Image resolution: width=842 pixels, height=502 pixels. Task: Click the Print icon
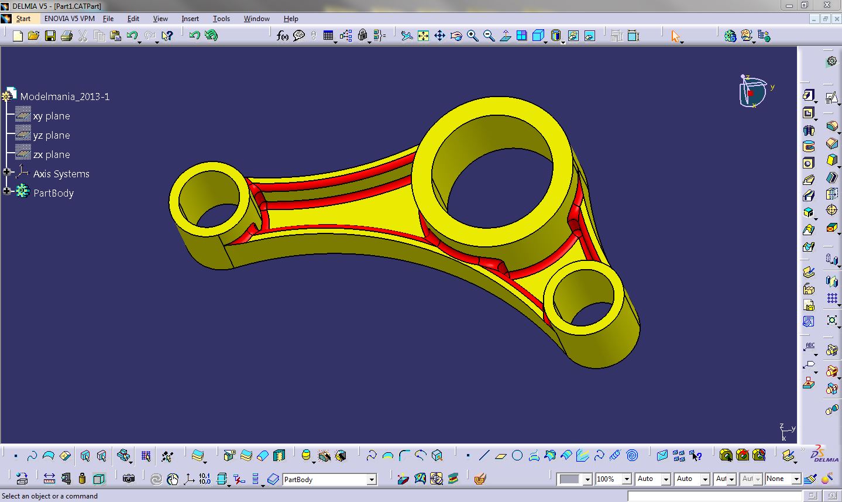click(66, 36)
